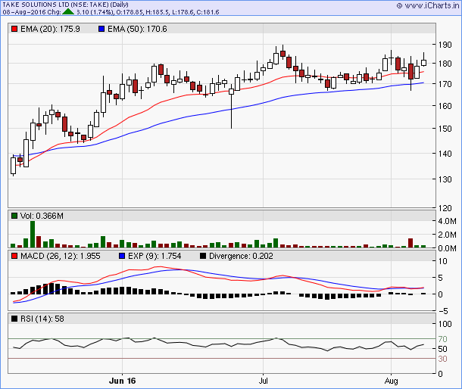Click the 160 price axis label
This screenshot has width=462, height=389.
(445, 106)
